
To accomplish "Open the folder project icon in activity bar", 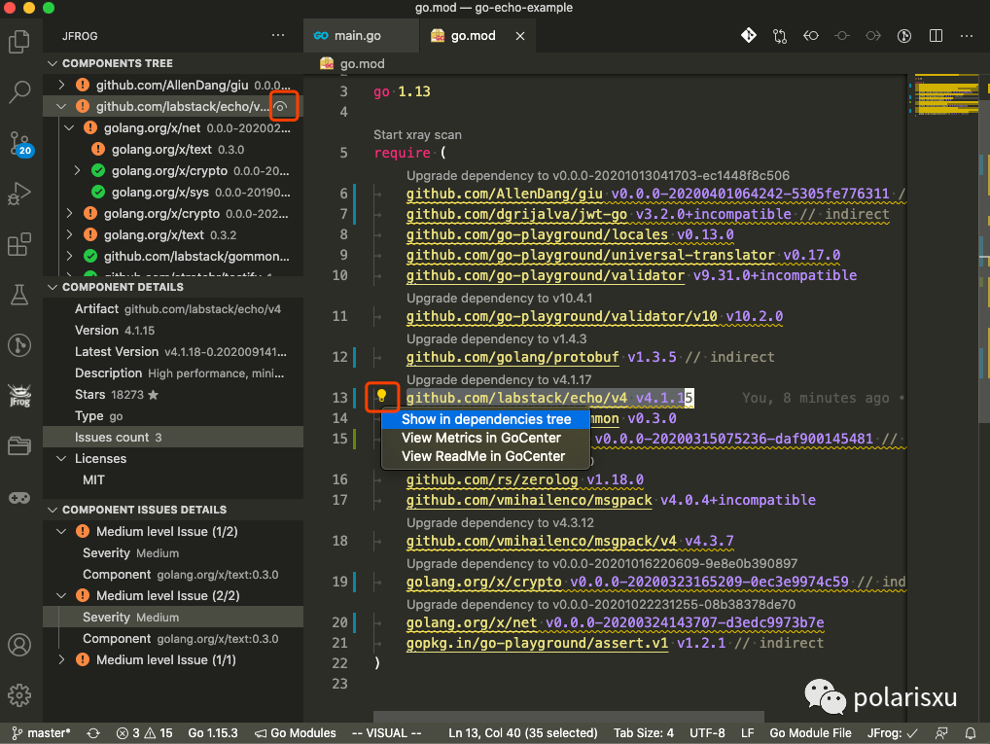I will pyautogui.click(x=19, y=445).
